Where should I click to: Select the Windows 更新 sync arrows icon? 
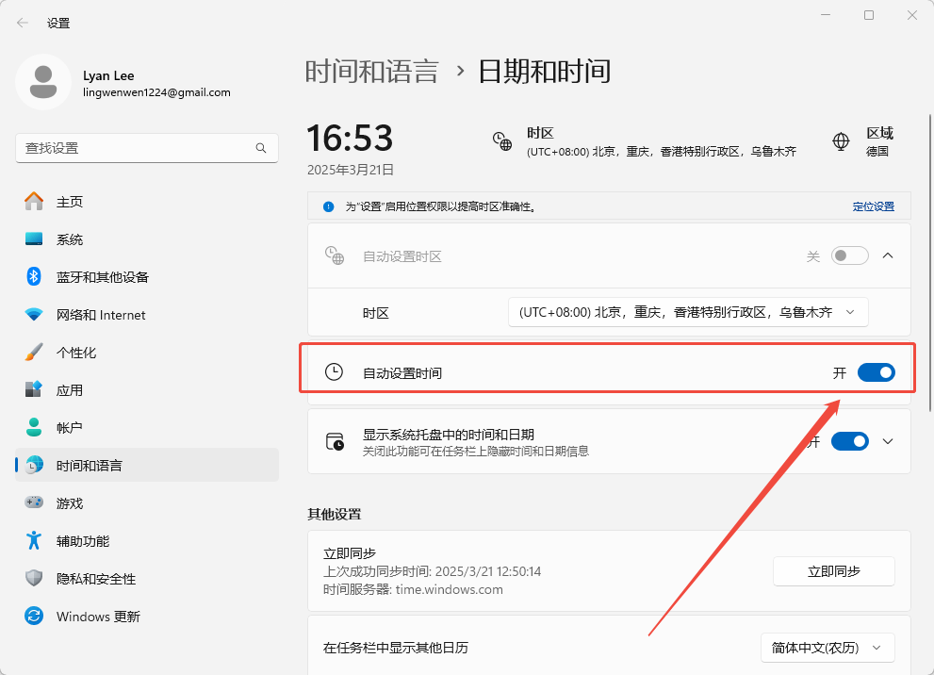tap(34, 616)
